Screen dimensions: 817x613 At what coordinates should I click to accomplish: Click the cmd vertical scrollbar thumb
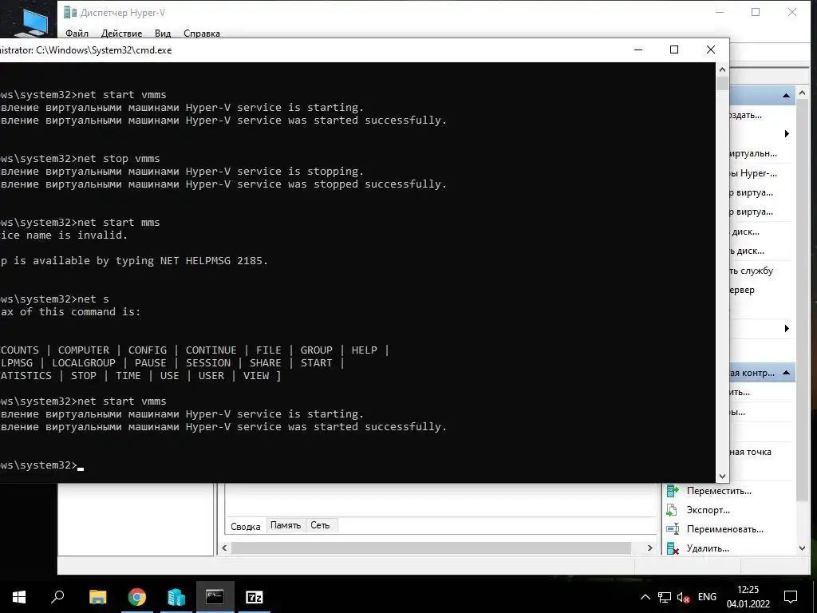[722, 83]
